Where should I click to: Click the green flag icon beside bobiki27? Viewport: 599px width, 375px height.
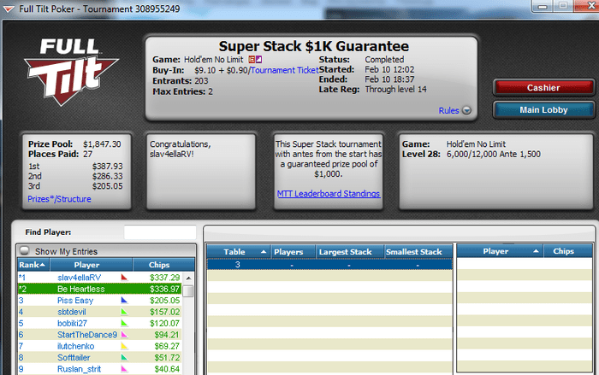click(124, 323)
